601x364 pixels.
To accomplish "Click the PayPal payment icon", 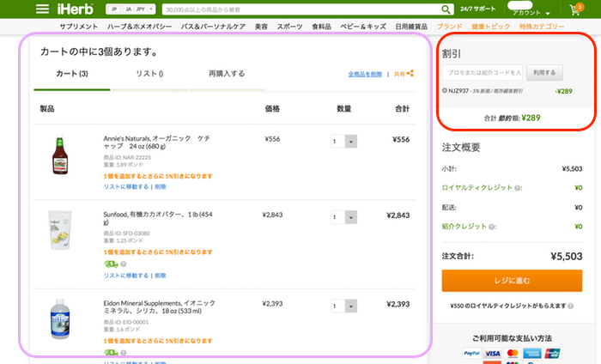I will pos(472,354).
